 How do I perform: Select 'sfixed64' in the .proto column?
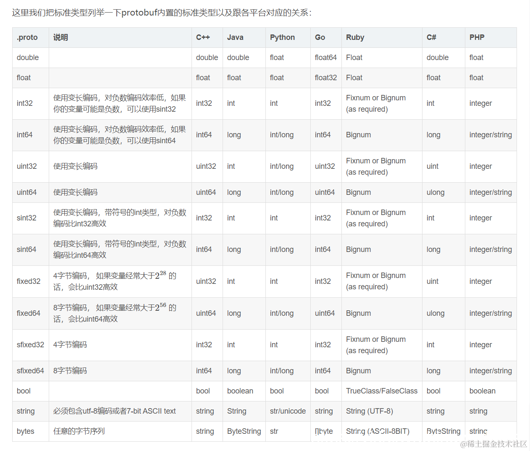point(30,371)
